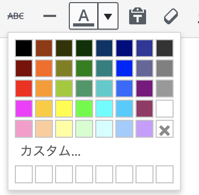Remove color using the X swatch
Image resolution: width=199 pixels, height=195 pixels.
click(x=165, y=129)
